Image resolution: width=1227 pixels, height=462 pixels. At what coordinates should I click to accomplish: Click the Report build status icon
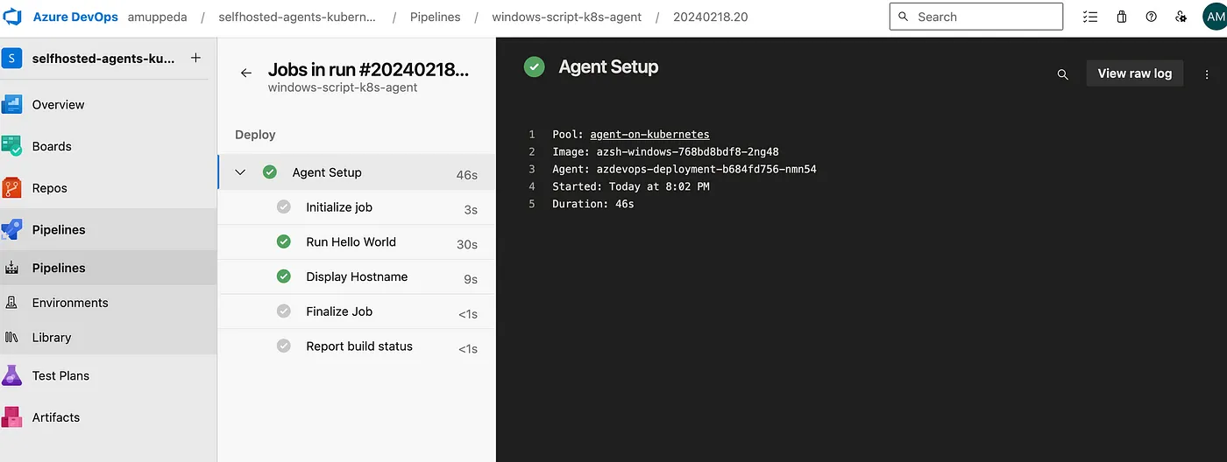coord(283,346)
